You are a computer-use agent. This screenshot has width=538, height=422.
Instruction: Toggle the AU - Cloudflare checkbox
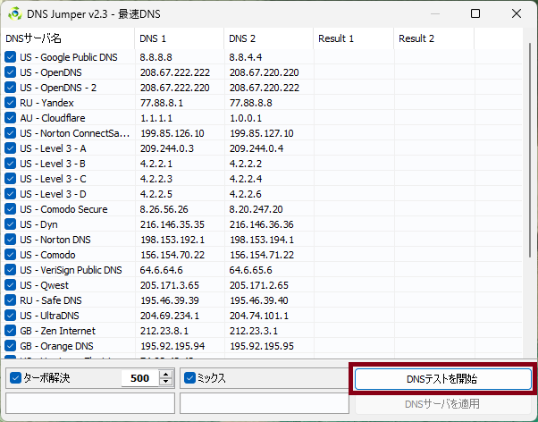11,118
